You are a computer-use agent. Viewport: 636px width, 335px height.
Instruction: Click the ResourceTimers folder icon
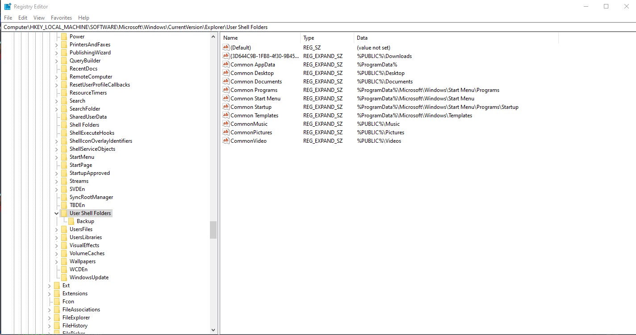coord(64,93)
